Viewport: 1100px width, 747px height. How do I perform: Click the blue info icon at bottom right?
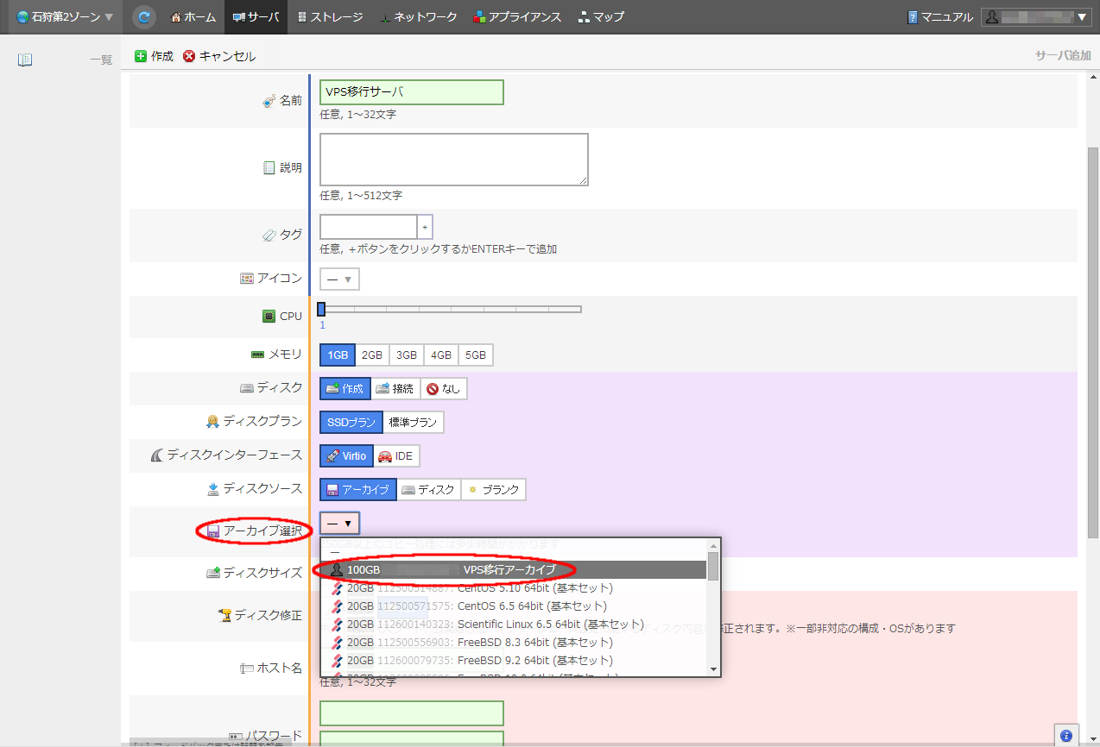[x=1066, y=735]
